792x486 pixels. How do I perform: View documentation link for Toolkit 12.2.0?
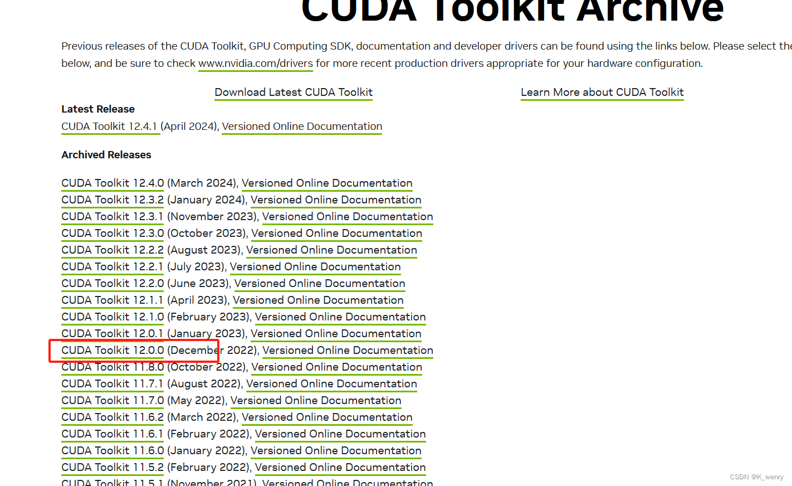click(320, 284)
